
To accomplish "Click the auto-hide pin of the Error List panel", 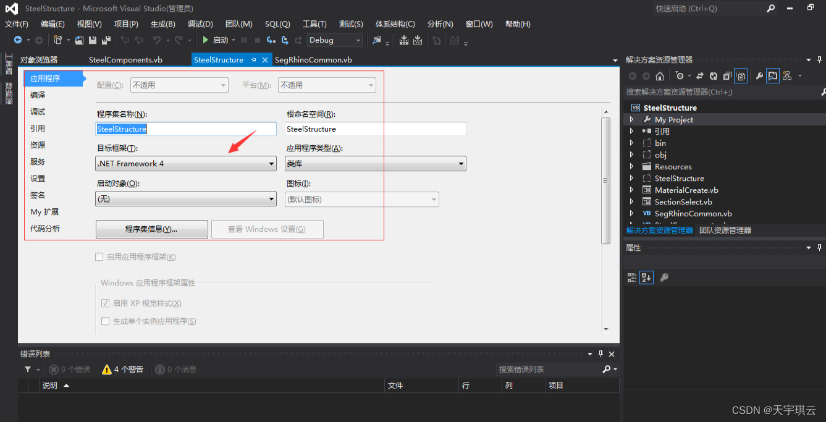I will coord(601,354).
